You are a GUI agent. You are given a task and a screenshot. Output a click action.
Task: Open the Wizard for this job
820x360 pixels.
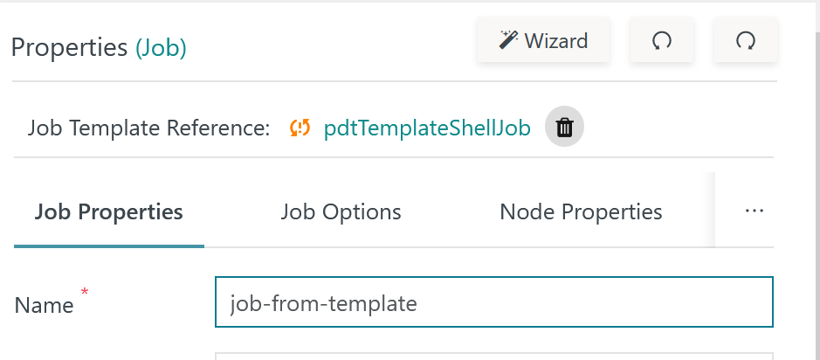coord(543,40)
